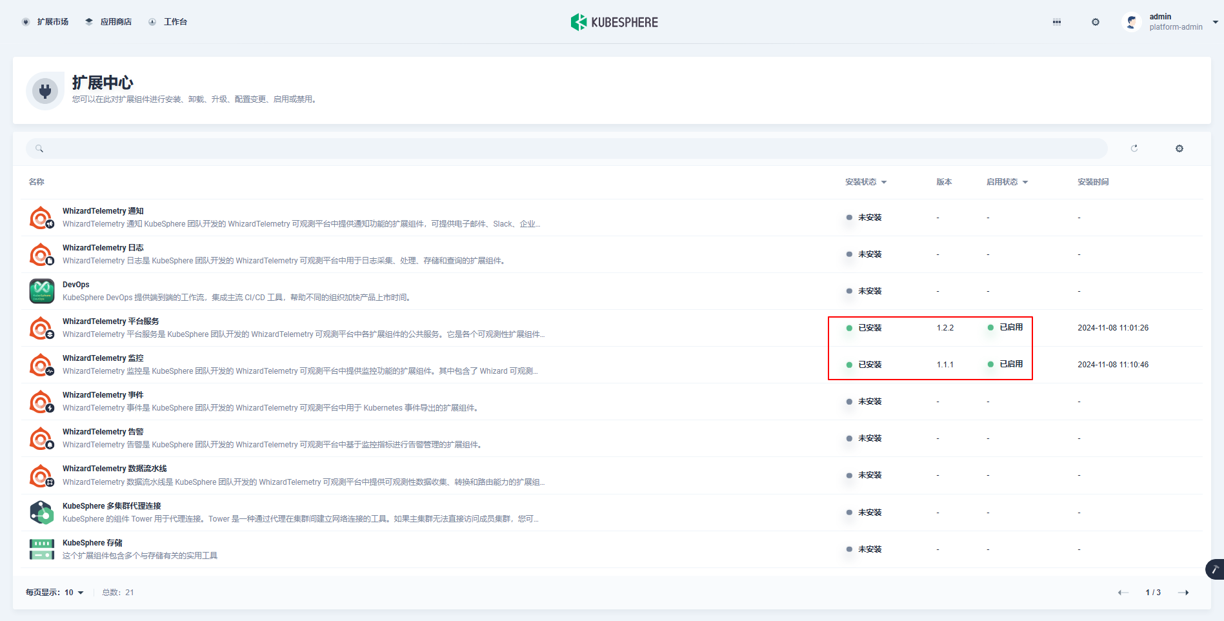Focus the extension search field

[x=567, y=148]
